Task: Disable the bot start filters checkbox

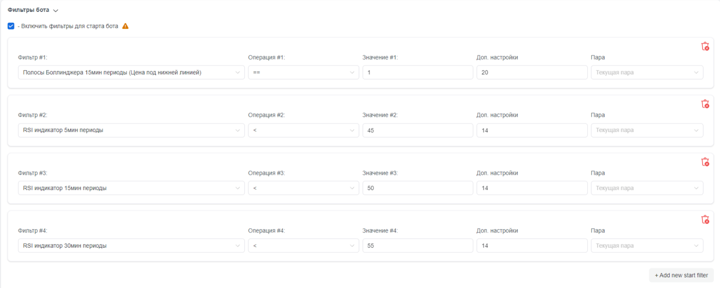Action: [x=11, y=26]
